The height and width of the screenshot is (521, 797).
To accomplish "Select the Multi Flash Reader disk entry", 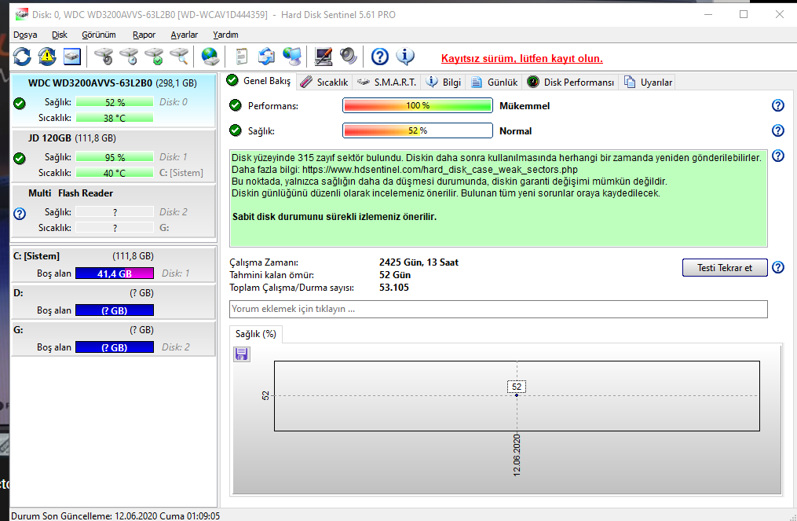I will pyautogui.click(x=113, y=211).
